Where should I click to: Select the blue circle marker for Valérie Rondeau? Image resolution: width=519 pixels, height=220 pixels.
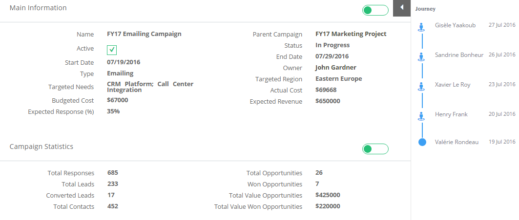pyautogui.click(x=422, y=142)
